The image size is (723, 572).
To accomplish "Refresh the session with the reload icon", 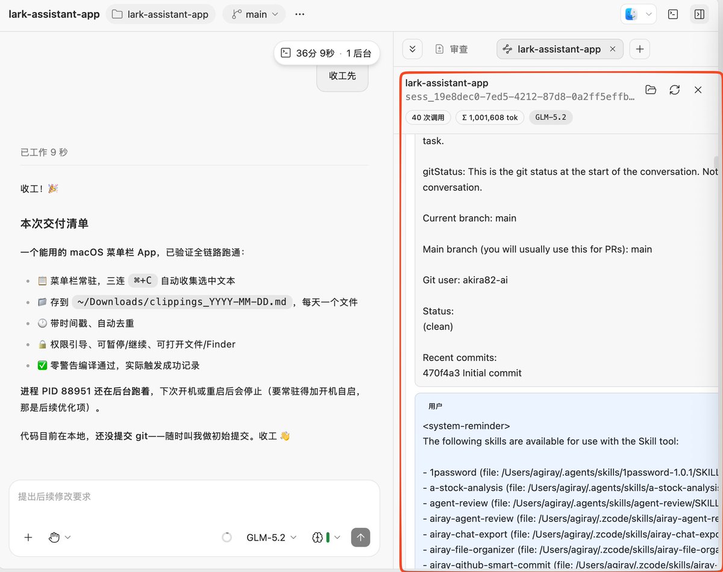I will (675, 90).
